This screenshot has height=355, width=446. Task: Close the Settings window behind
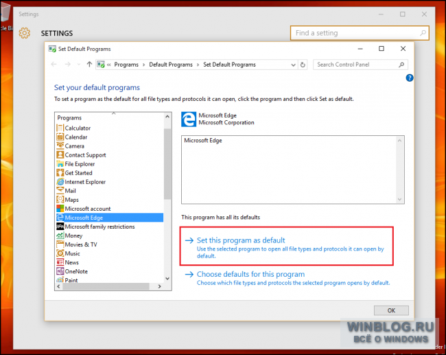424,14
